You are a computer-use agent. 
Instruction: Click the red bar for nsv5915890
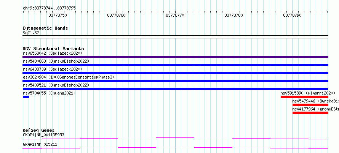click(x=304, y=97)
